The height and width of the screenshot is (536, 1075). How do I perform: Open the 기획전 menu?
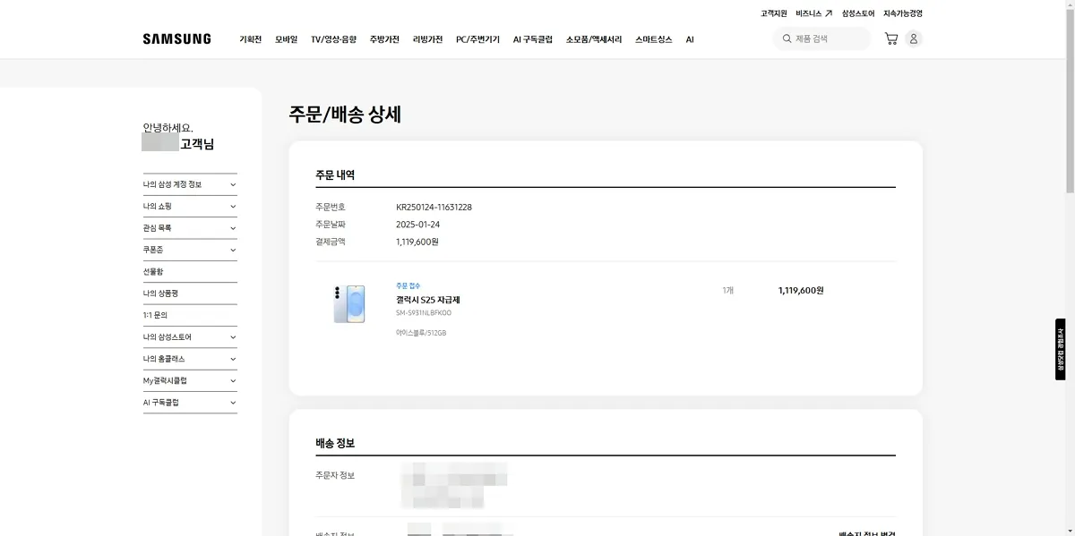click(x=250, y=39)
